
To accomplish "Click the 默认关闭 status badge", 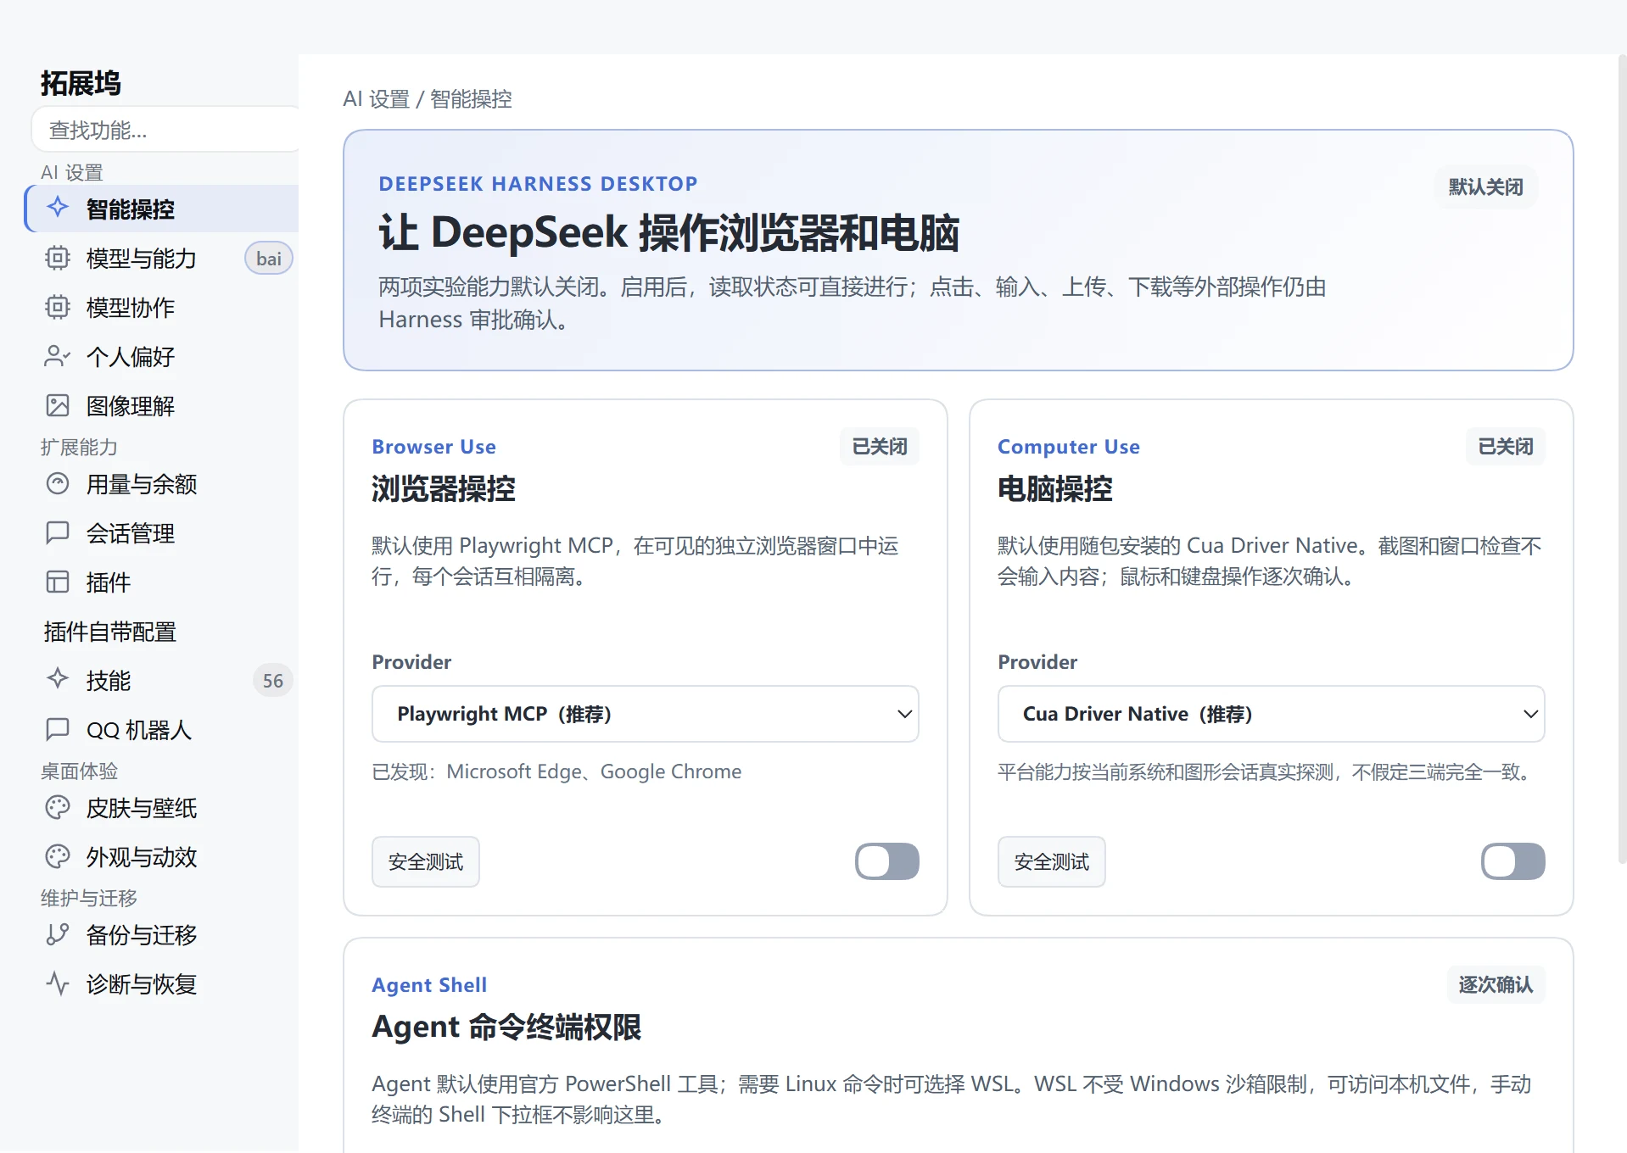I will pyautogui.click(x=1485, y=187).
